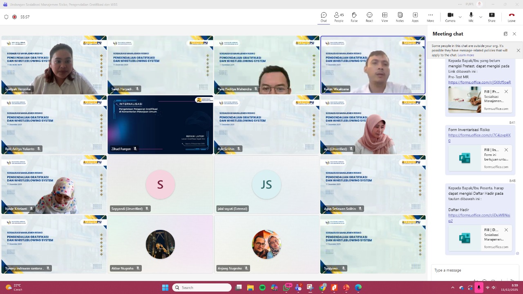
Task: Click the Share screen icon
Action: [x=492, y=17]
